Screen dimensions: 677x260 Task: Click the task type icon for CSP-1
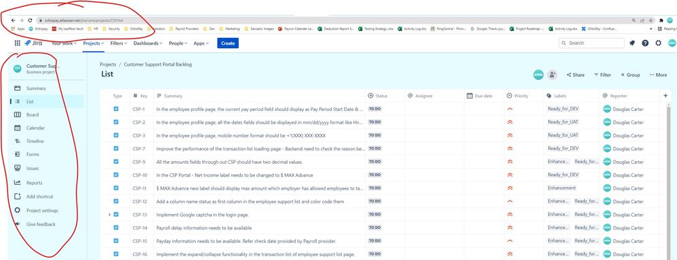pyautogui.click(x=116, y=109)
